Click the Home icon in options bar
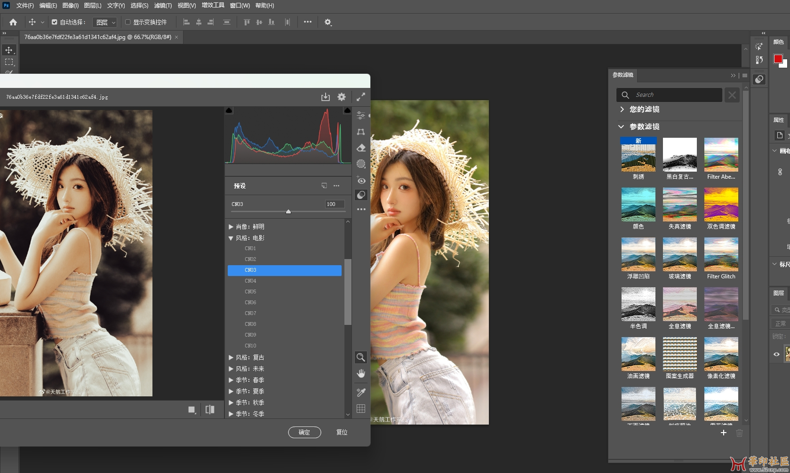This screenshot has height=473, width=790. click(13, 22)
